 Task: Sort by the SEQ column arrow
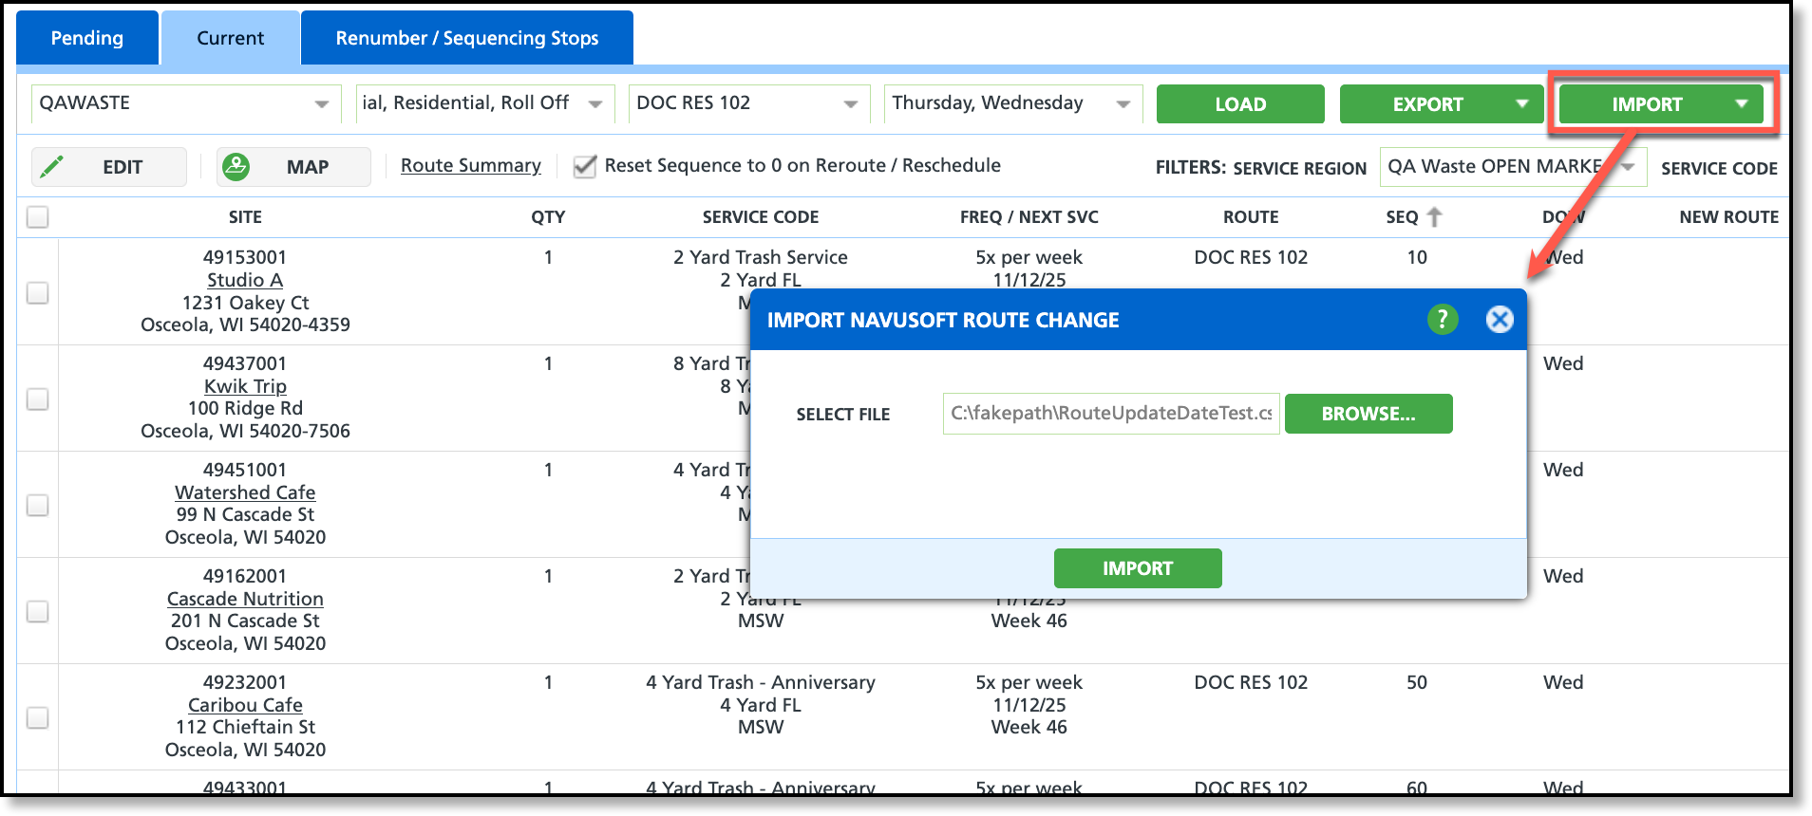[1434, 217]
